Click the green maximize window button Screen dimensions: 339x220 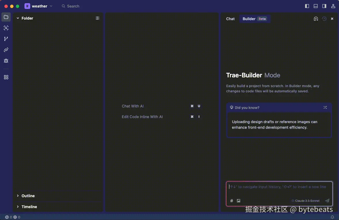18,6
